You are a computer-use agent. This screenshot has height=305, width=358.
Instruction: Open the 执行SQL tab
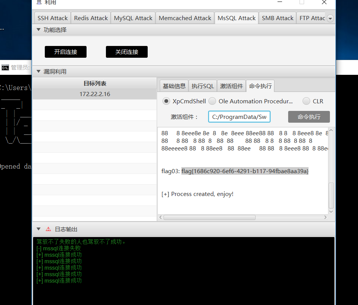[203, 86]
